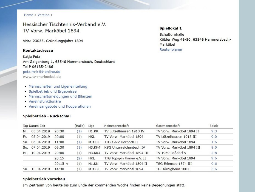Click hall (2) link in TTG Topspin Hanau row
The height and width of the screenshot is (192, 255).
(x=79, y=158)
